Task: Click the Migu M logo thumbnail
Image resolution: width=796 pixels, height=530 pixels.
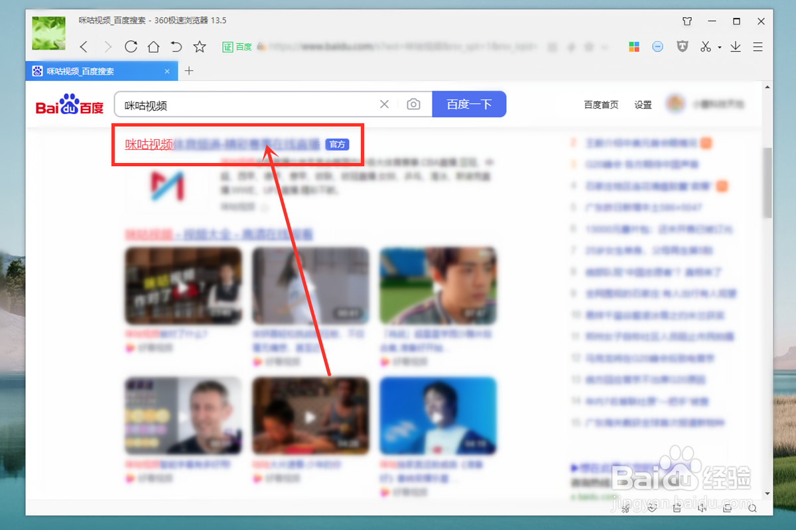Action: point(166,185)
